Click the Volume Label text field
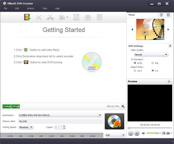 tap(60, 121)
